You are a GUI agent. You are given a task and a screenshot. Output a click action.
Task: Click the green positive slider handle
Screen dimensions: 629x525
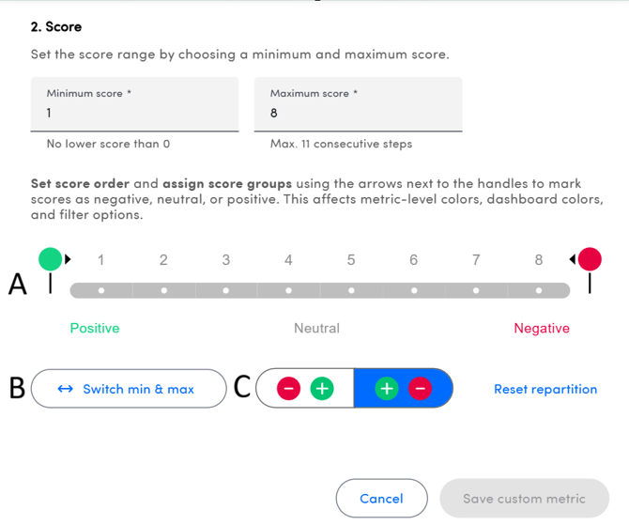pyautogui.click(x=51, y=258)
